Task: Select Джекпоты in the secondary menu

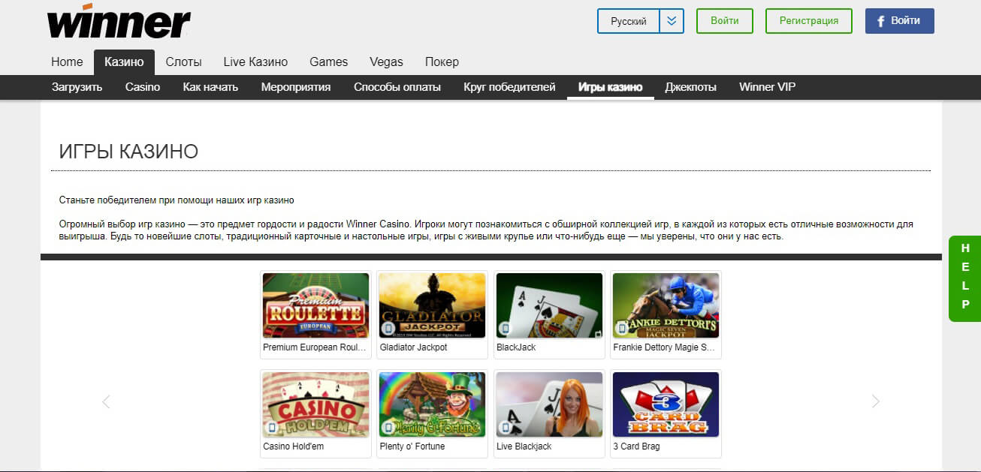Action: click(690, 86)
